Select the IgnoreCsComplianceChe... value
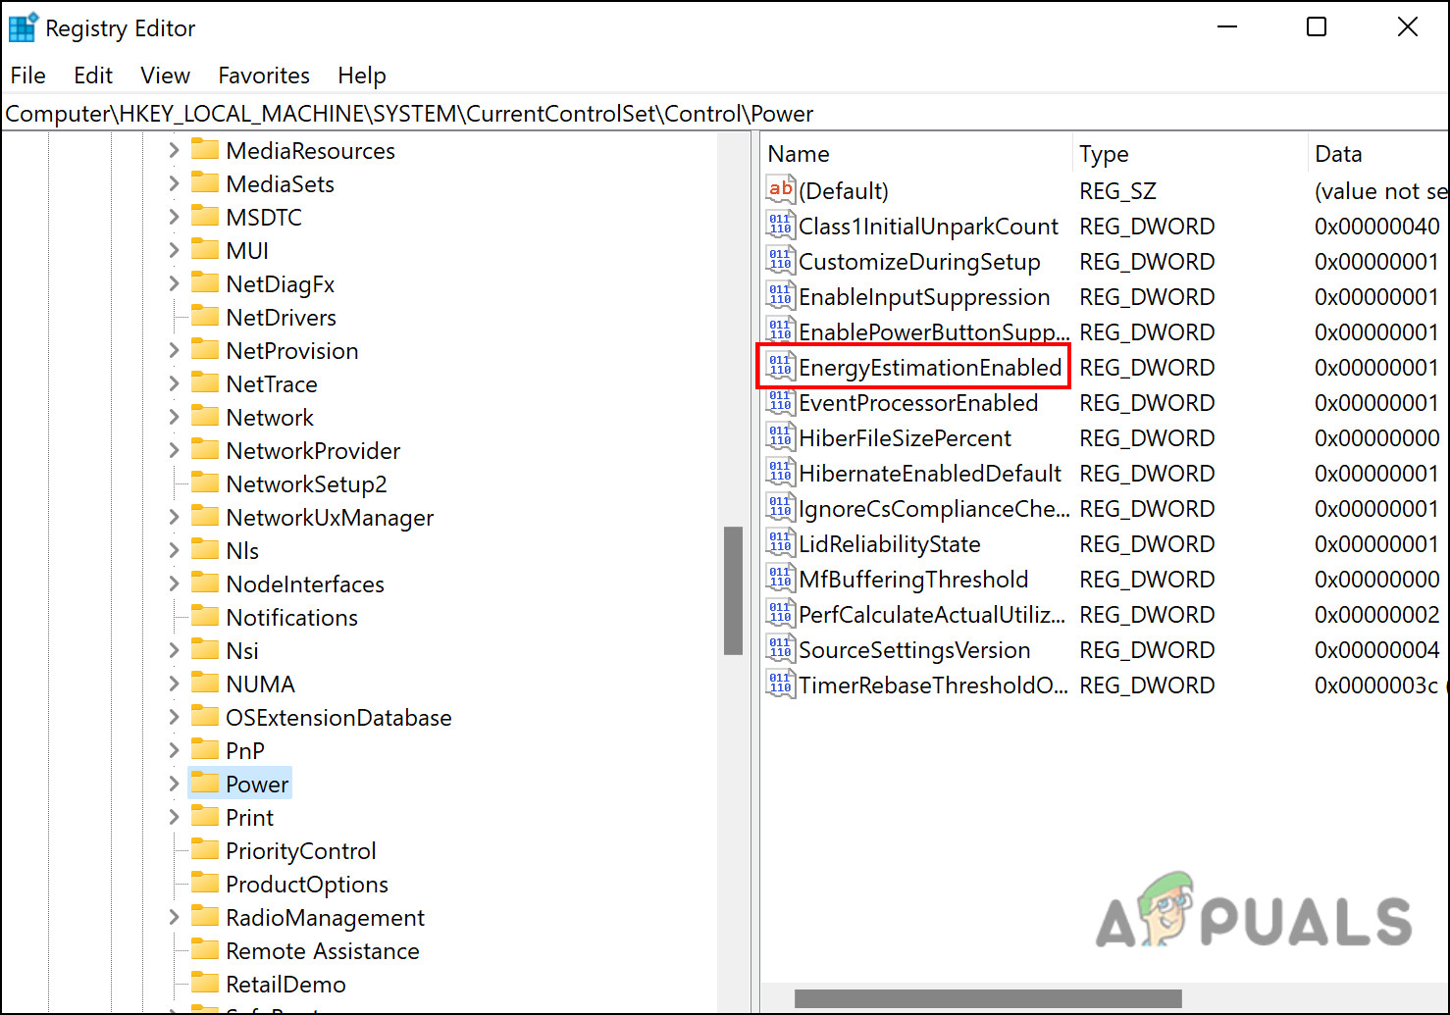This screenshot has height=1015, width=1450. click(x=934, y=509)
